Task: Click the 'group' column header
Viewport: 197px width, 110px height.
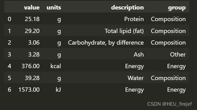Action: pyautogui.click(x=177, y=8)
